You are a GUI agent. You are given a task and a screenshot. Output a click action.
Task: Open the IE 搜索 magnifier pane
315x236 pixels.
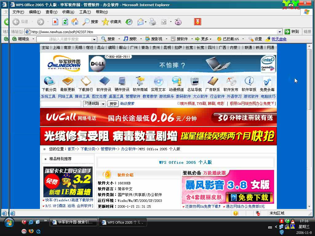click(x=90, y=22)
